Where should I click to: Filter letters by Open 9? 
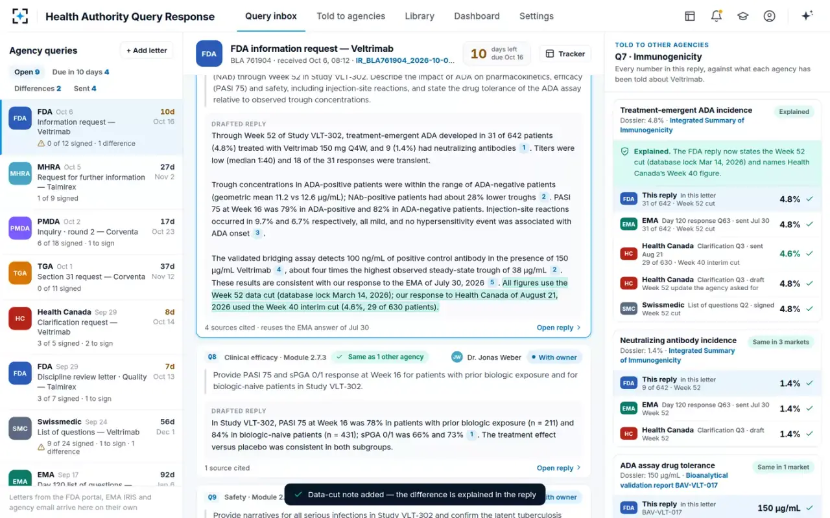coord(27,72)
